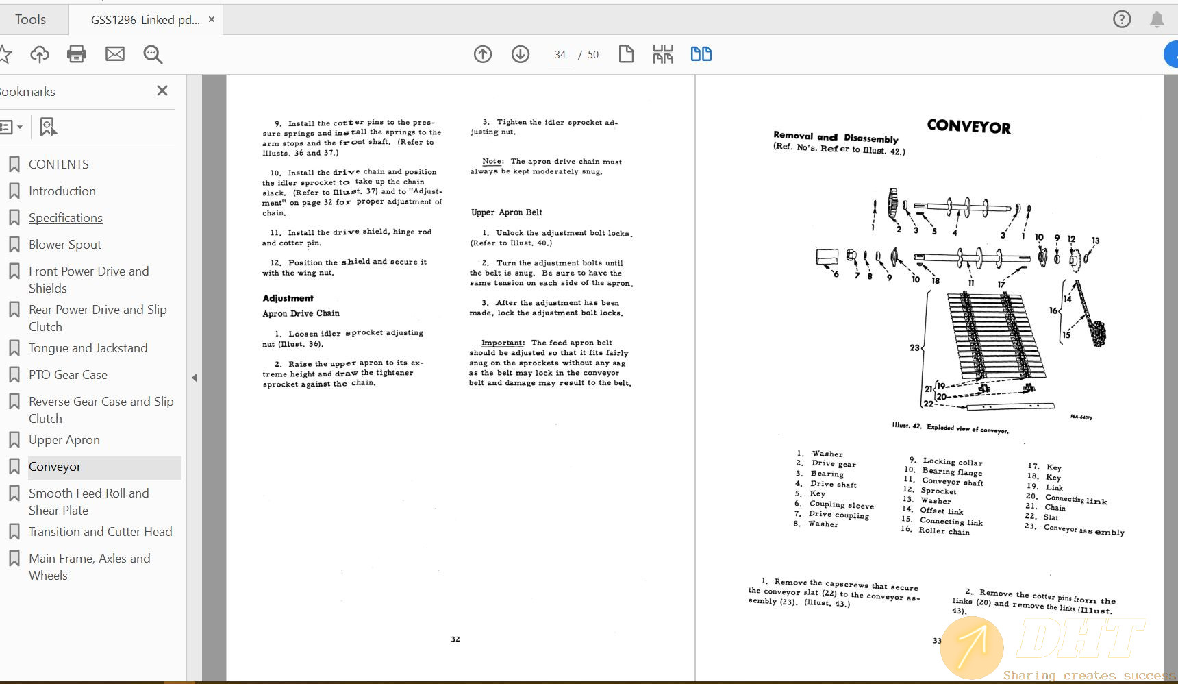Close the Bookmarks panel
Viewport: 1178px width, 684px height.
coord(162,90)
